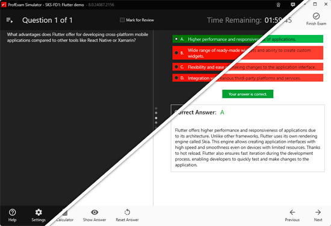Select answer option D radio button
331x226 pixels.
(x=176, y=78)
